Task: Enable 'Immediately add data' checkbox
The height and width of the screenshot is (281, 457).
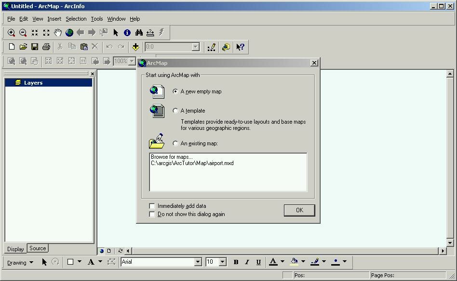Action: [x=152, y=206]
